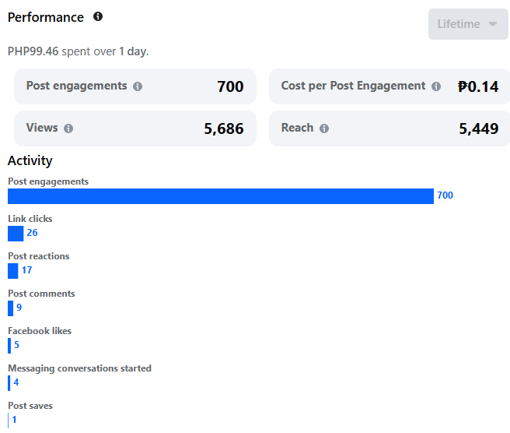Click the Reach value 5,449
510x433 pixels.
(x=479, y=128)
